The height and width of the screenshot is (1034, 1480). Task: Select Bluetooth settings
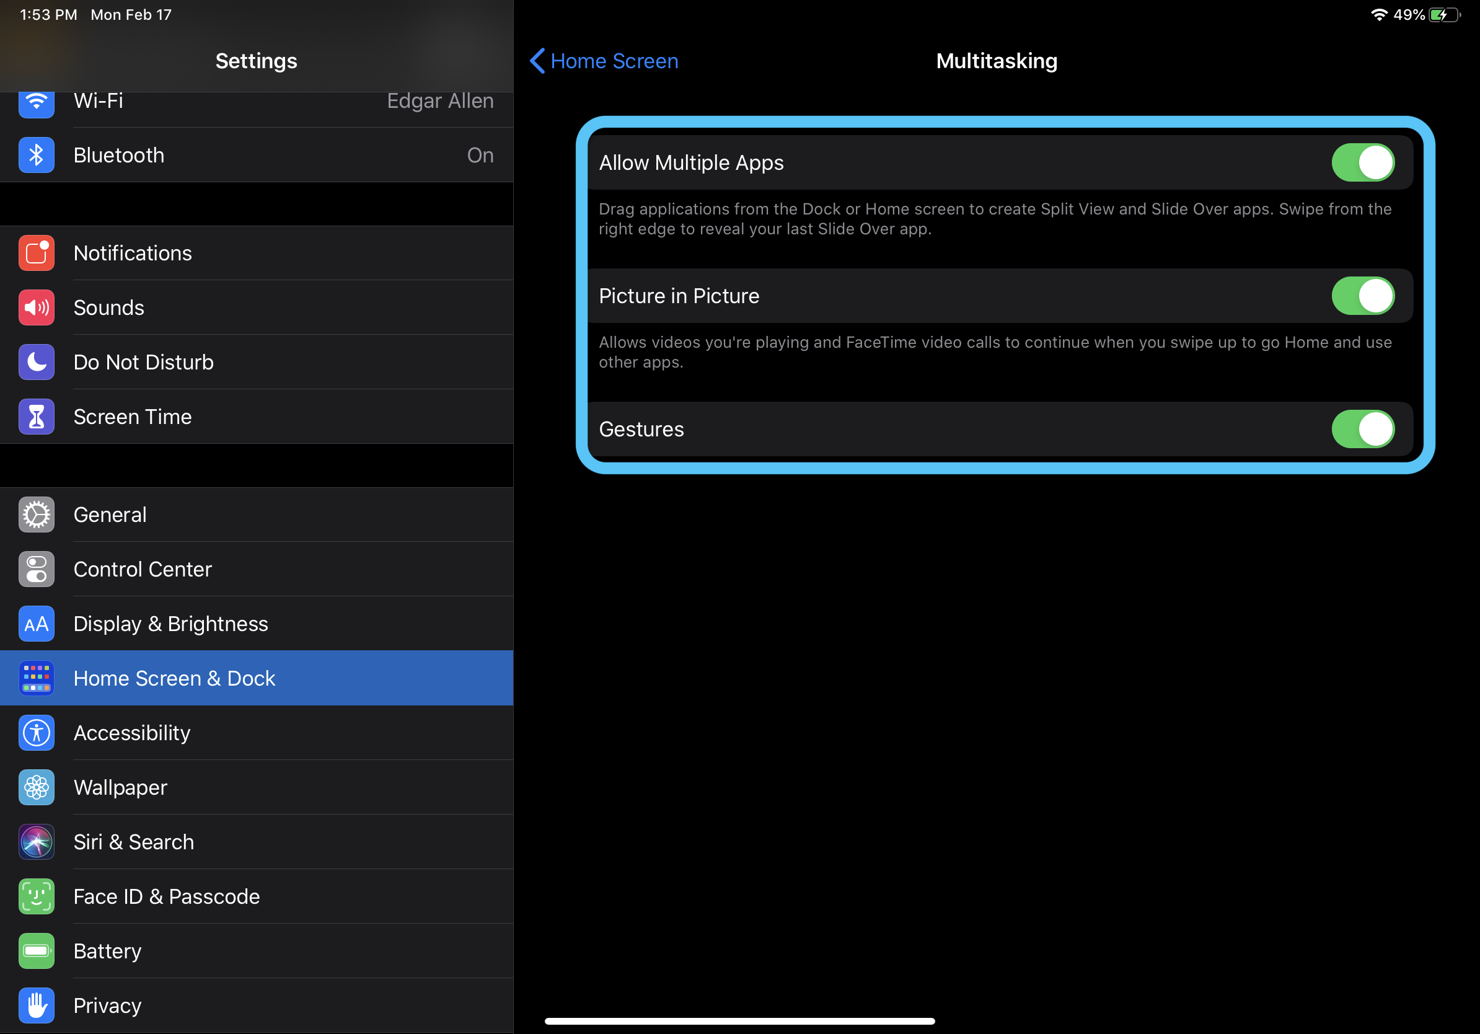coord(257,154)
